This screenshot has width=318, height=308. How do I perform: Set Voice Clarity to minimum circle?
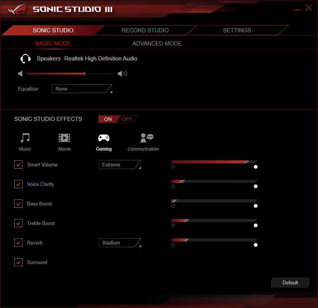pos(173,186)
